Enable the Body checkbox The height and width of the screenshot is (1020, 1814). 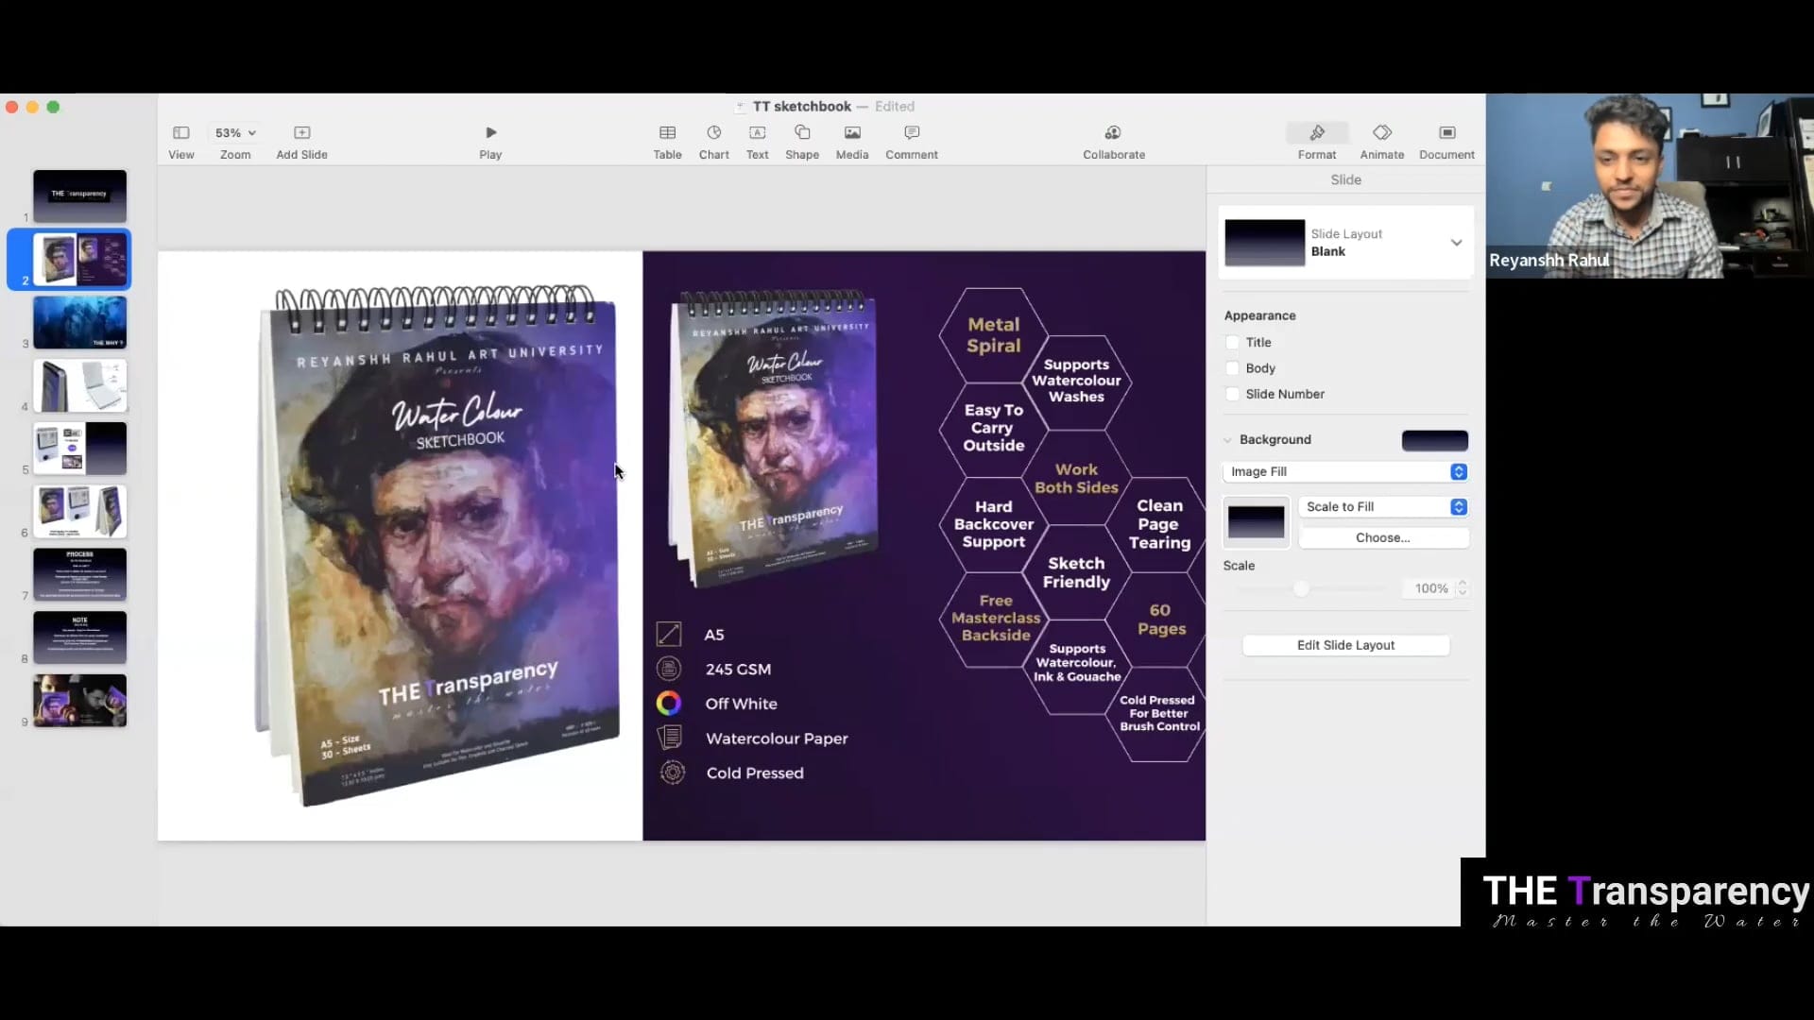tap(1232, 368)
